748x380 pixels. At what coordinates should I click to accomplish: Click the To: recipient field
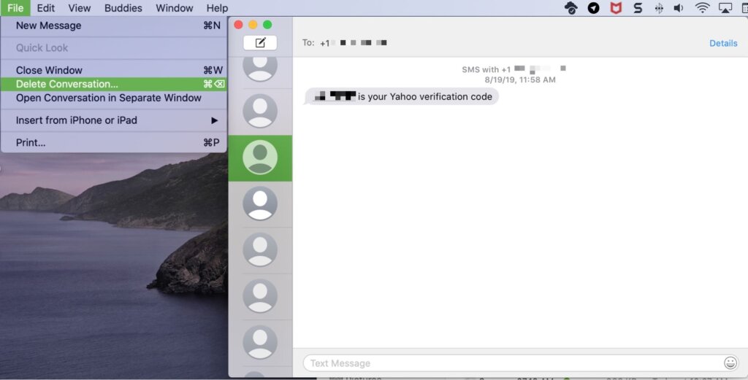(353, 43)
